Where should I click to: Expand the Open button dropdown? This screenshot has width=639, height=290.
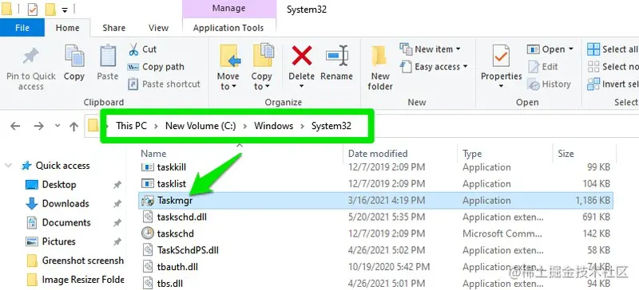click(x=571, y=49)
